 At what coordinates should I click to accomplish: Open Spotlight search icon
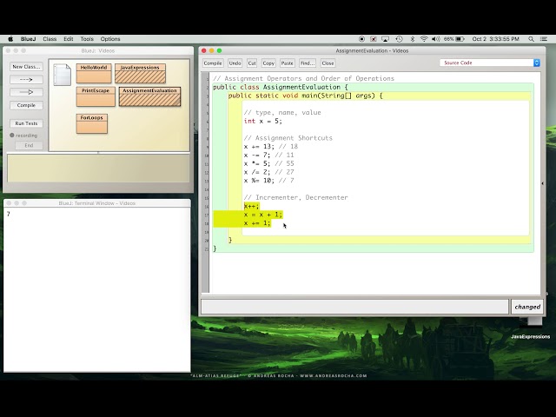click(x=531, y=39)
